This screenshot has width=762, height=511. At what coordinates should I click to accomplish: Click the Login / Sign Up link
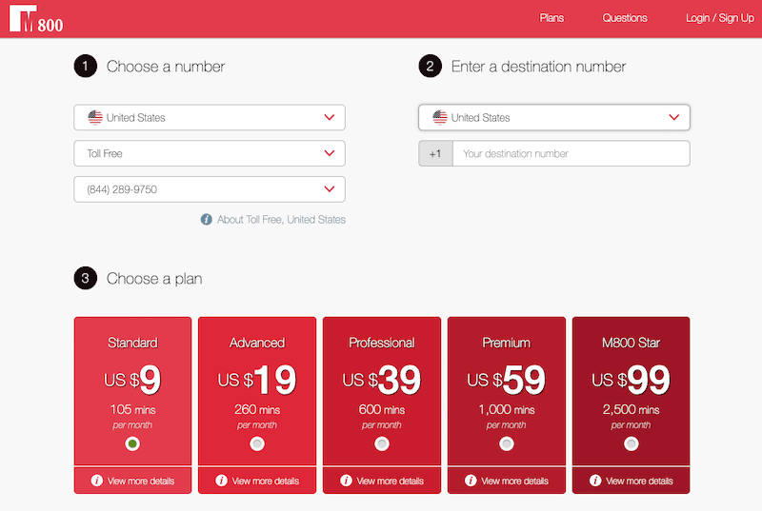coord(719,18)
